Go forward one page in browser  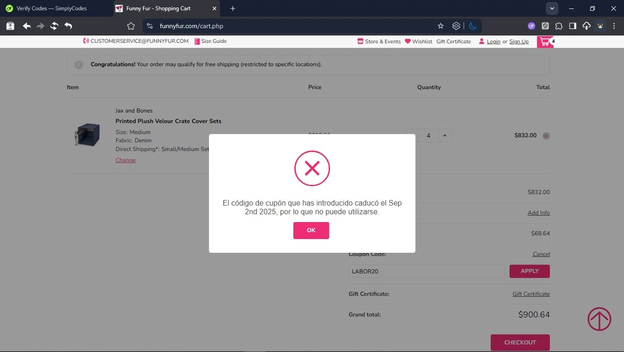(40, 26)
